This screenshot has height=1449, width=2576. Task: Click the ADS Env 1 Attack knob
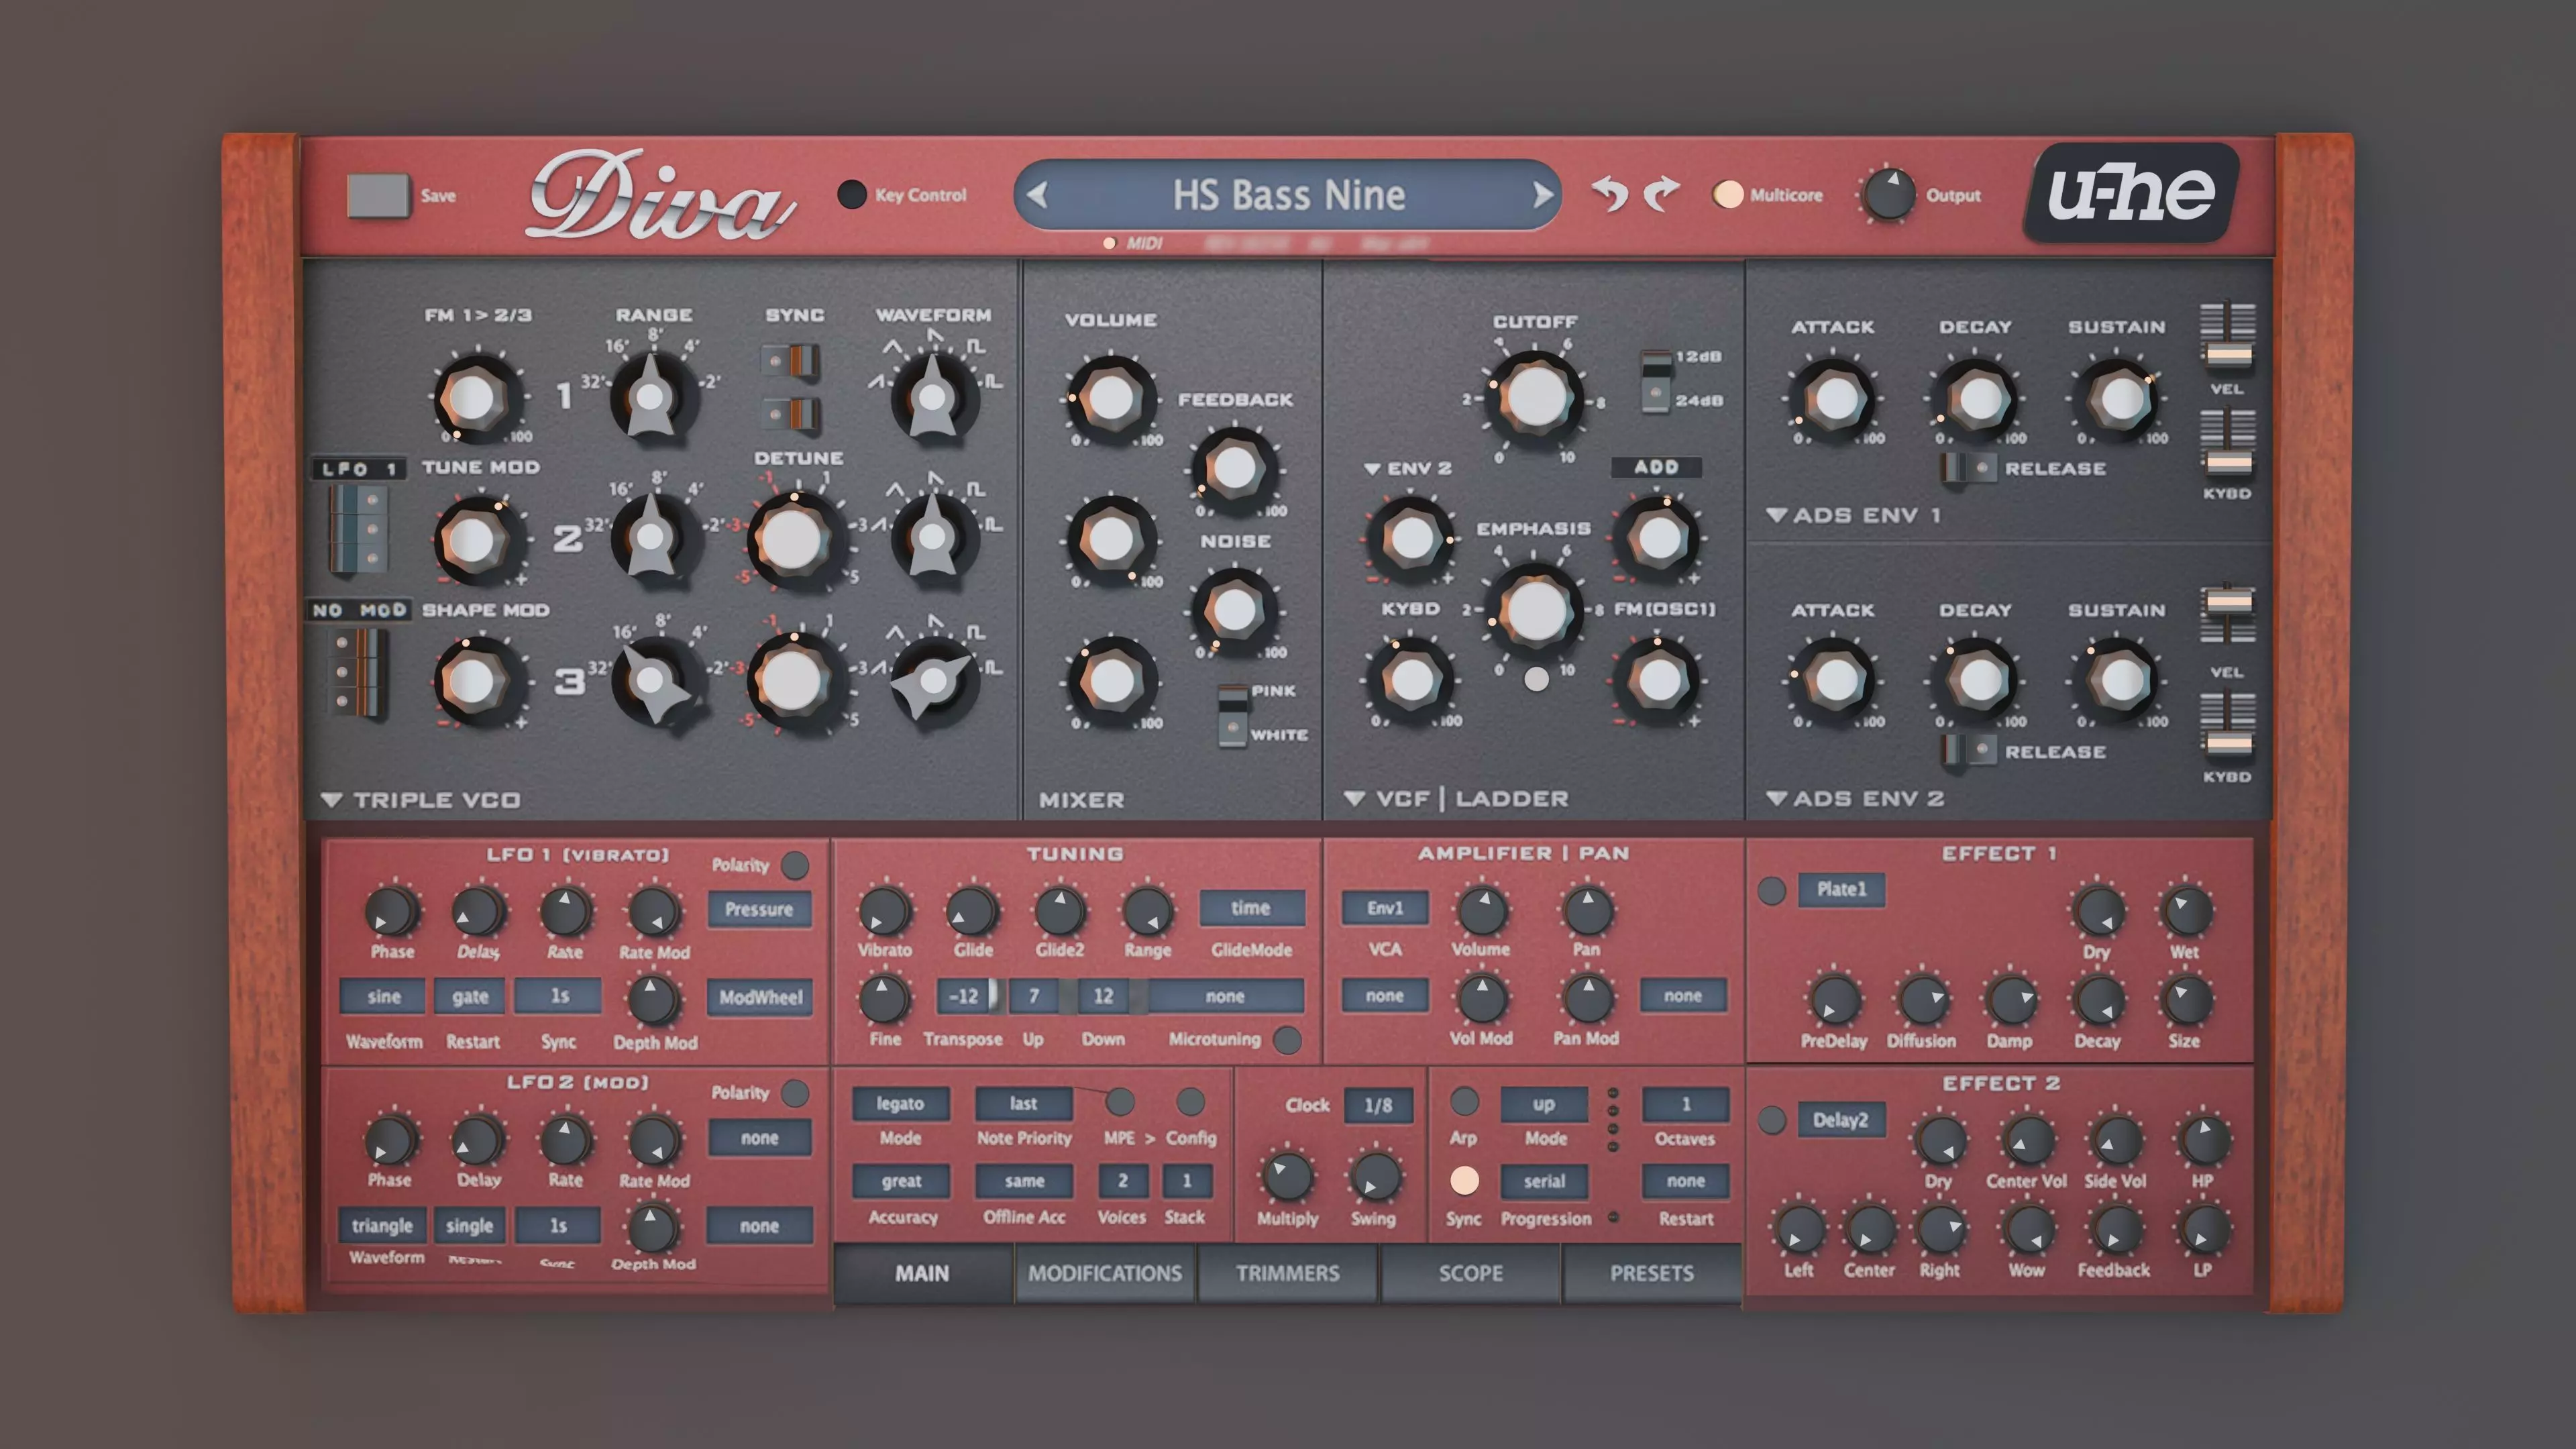(1835, 399)
